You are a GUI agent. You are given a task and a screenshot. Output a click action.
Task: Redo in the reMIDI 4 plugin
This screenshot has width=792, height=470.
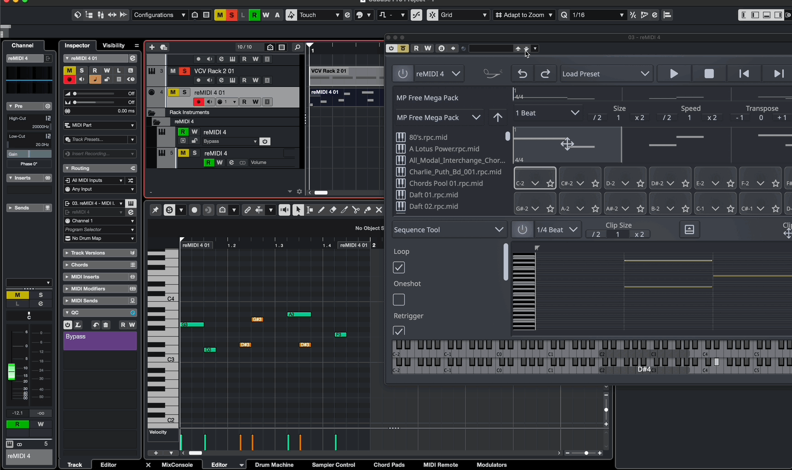pyautogui.click(x=545, y=74)
